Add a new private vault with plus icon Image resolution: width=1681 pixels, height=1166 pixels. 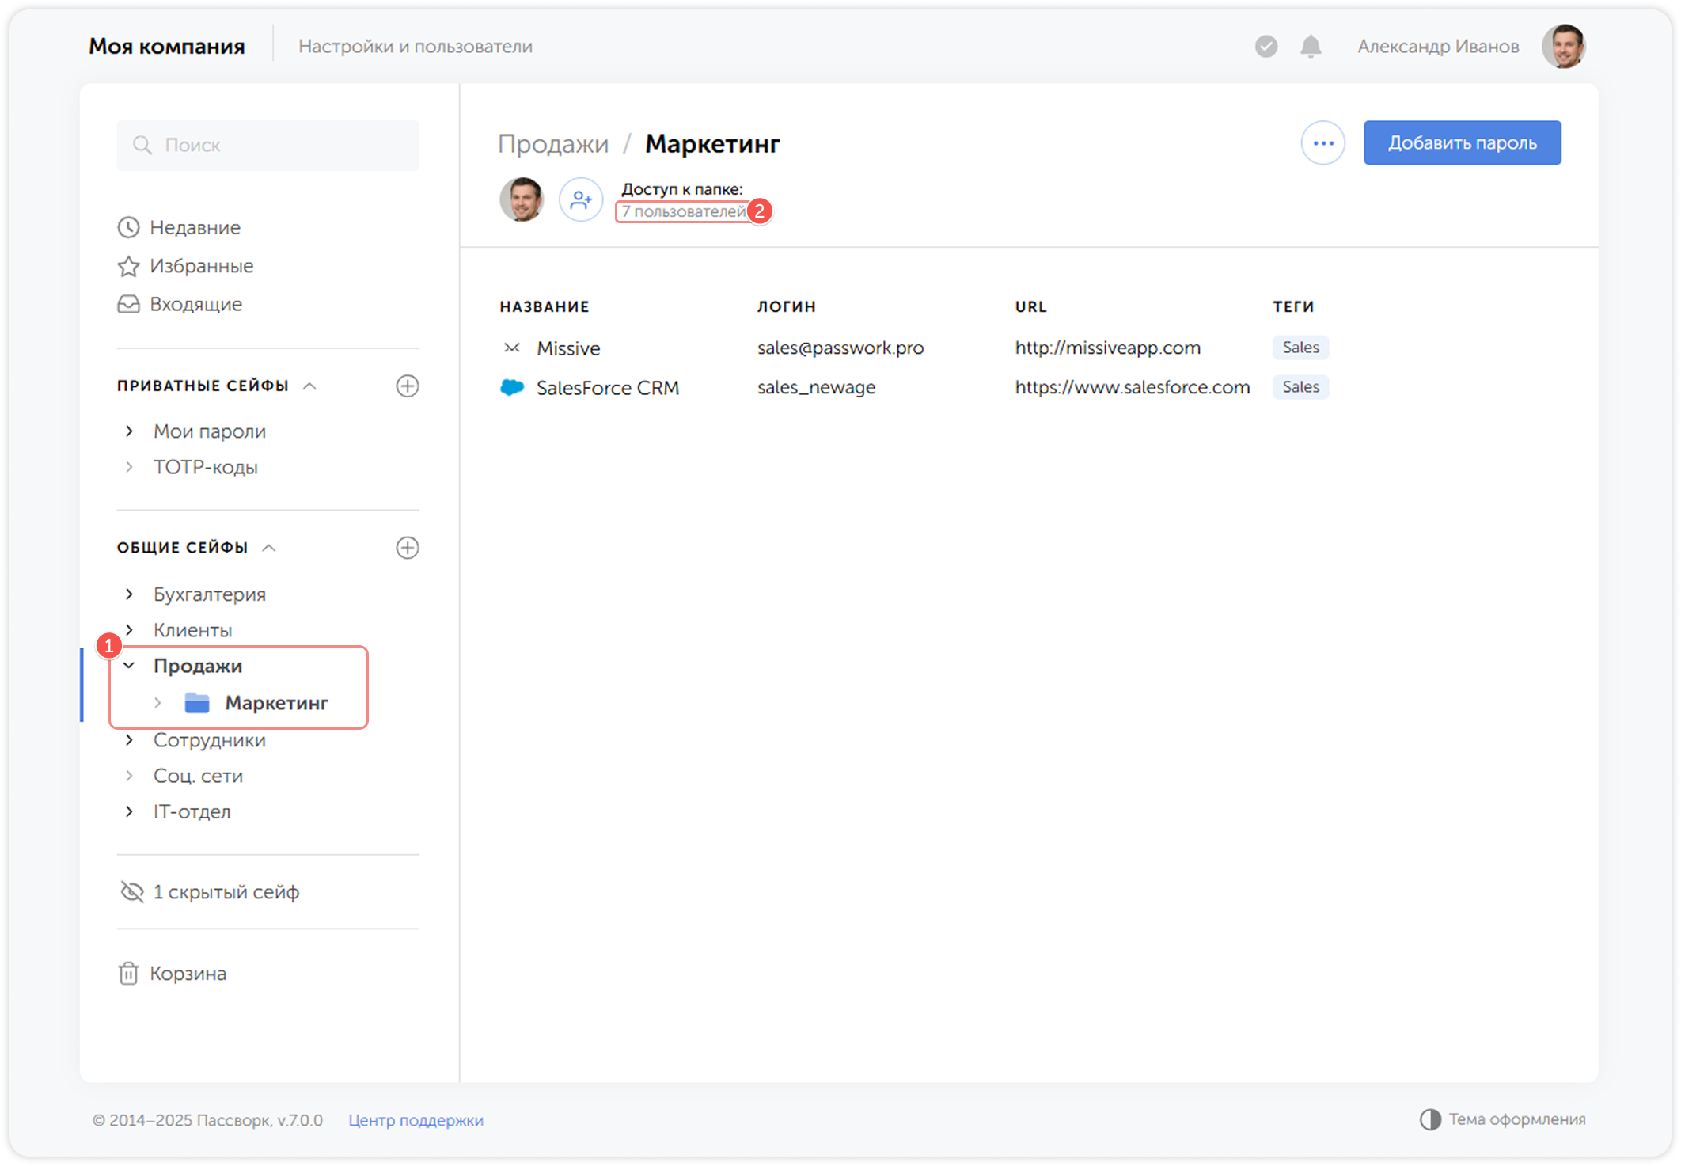coord(407,386)
